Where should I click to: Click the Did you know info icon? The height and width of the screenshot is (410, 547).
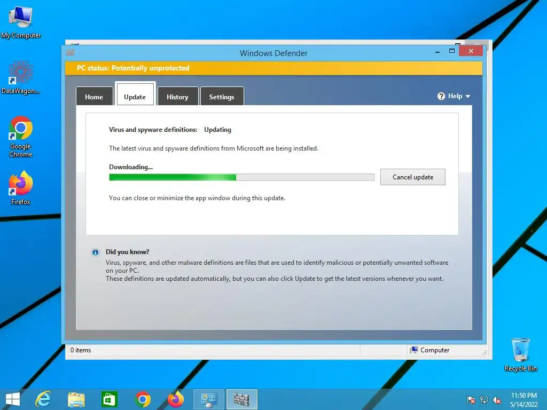[x=95, y=253]
